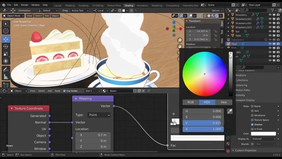Click the pin icon in node editor header

pyautogui.click(x=148, y=91)
